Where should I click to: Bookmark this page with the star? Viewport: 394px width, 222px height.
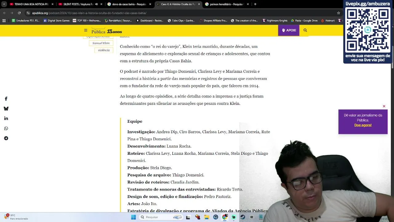coord(339,13)
